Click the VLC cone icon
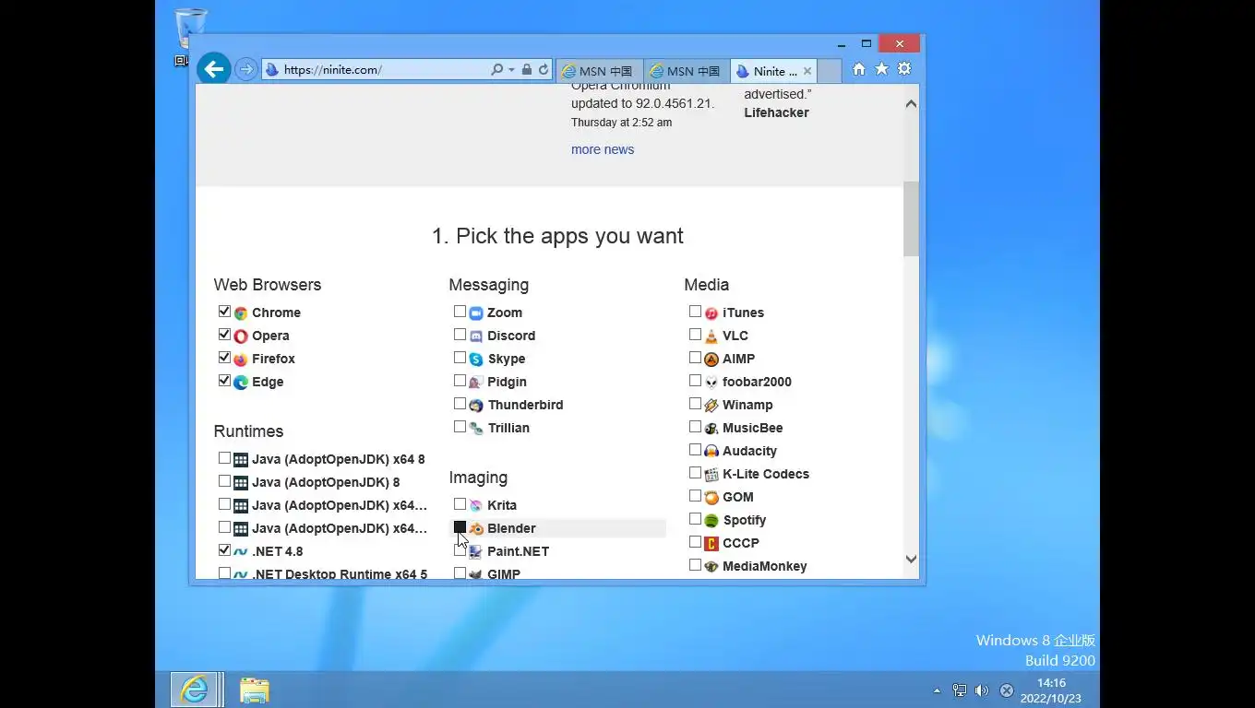 pos(711,336)
